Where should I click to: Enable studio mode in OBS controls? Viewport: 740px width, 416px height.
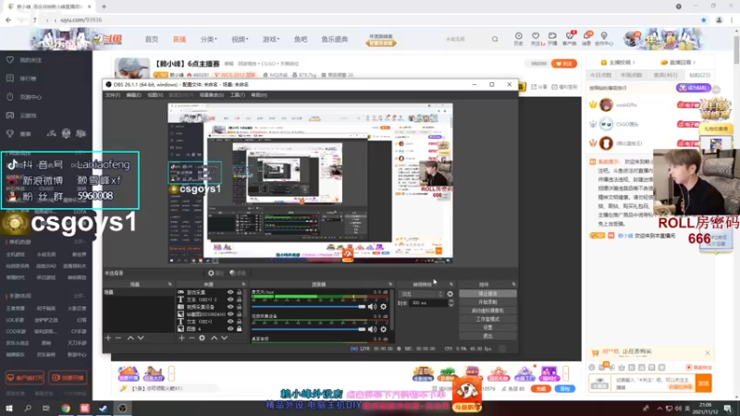[487, 319]
